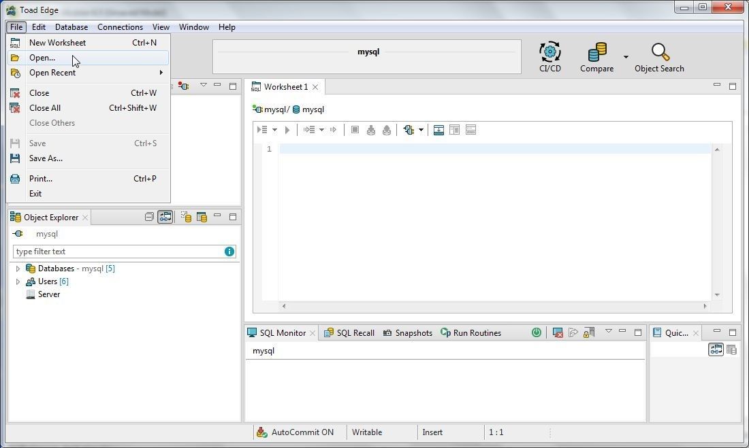Choose New Worksheet from File menu
749x448 pixels.
[x=89, y=42]
